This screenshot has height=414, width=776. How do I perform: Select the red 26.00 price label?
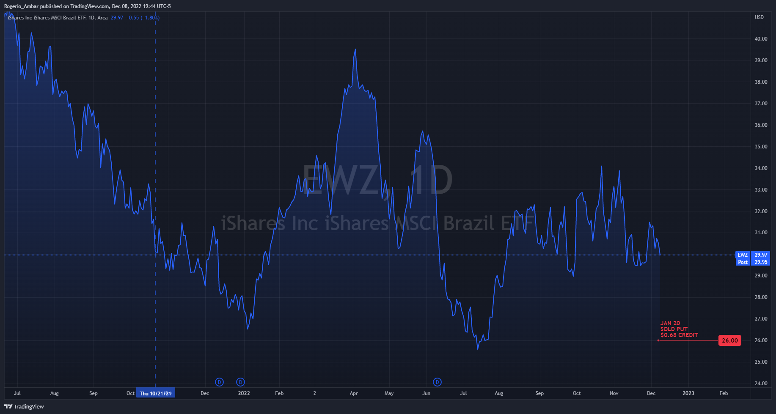(730, 340)
